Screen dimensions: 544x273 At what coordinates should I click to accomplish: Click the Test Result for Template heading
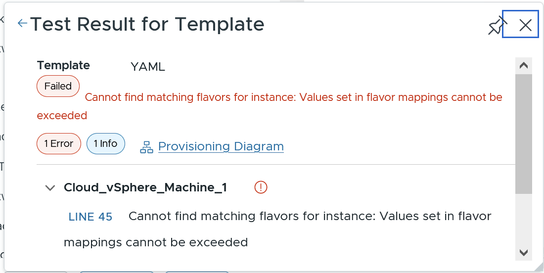147,24
